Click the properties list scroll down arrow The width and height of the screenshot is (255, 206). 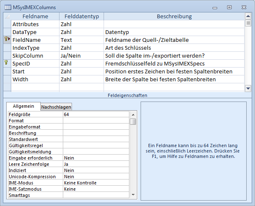coord(133,194)
